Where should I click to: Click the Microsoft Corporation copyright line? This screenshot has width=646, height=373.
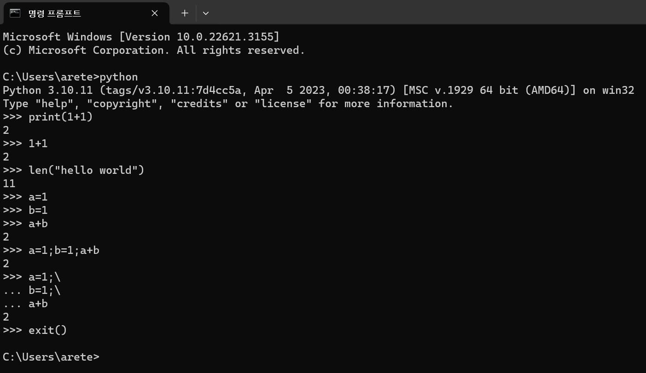pos(154,50)
